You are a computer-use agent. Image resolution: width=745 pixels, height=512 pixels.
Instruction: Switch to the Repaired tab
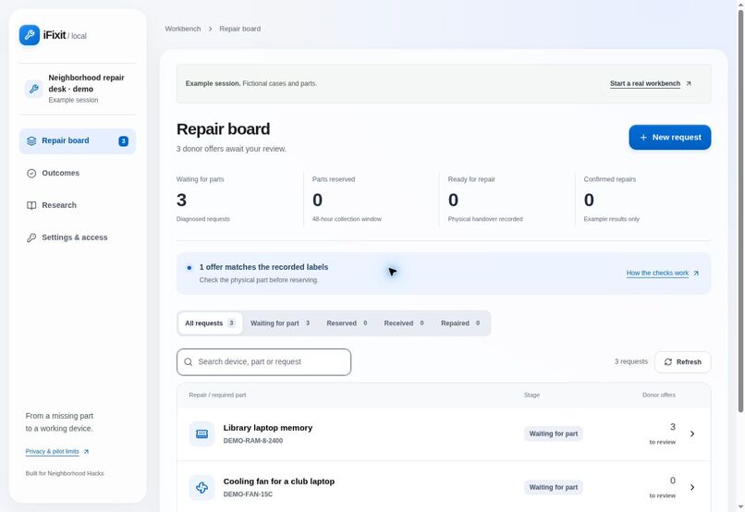(x=460, y=323)
